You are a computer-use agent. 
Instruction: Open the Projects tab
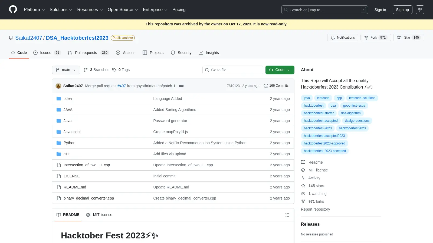[153, 53]
